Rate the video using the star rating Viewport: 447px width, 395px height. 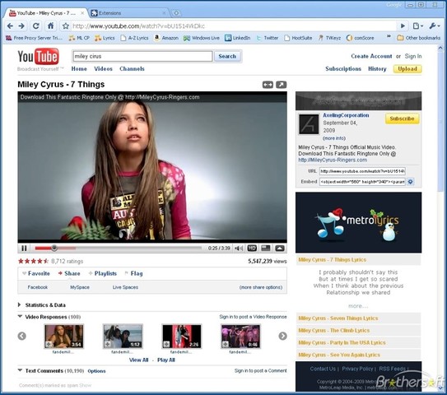(34, 261)
